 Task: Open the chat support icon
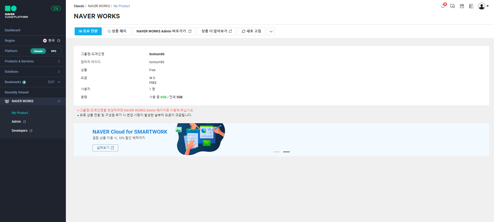coord(452,6)
